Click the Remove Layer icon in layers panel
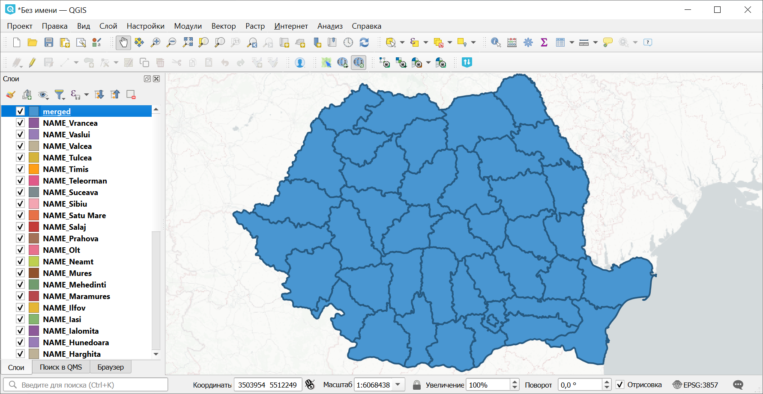This screenshot has width=763, height=394. pyautogui.click(x=131, y=95)
